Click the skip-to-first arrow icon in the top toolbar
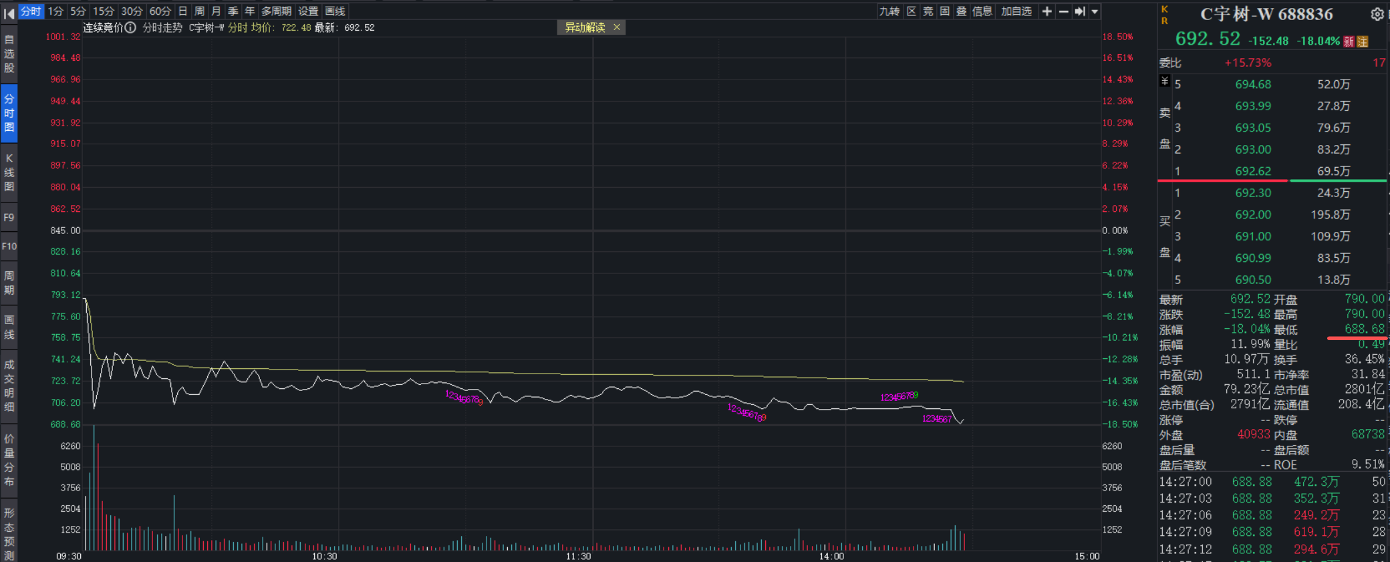 9,13
